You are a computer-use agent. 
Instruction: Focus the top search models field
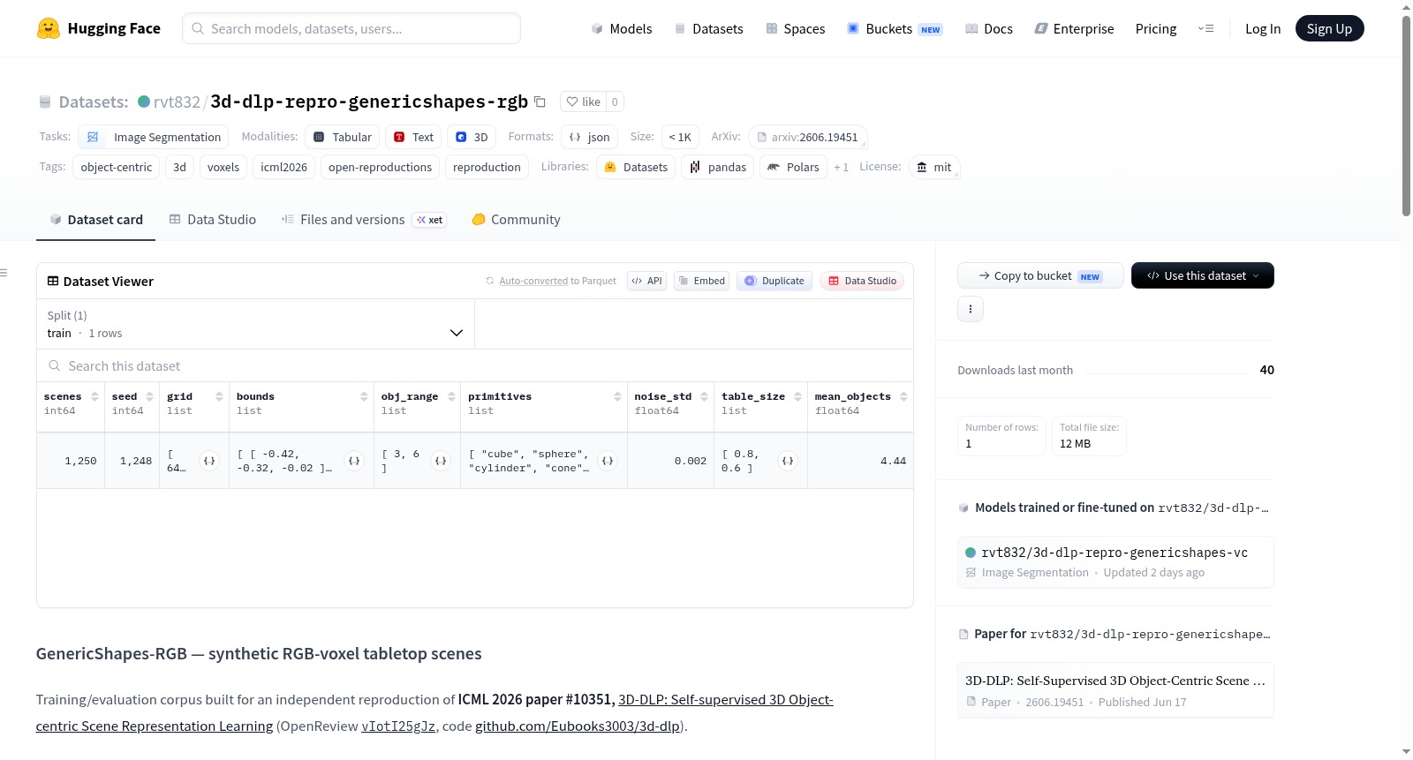coord(351,28)
